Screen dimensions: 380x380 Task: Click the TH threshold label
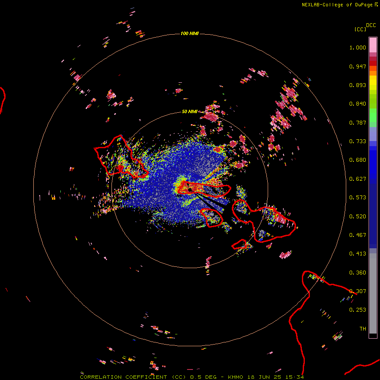[363, 328]
